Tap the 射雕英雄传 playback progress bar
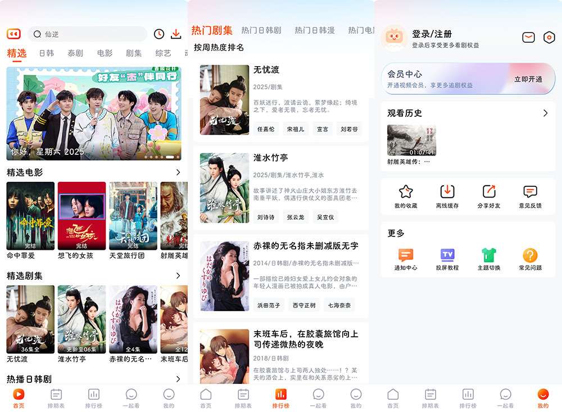This screenshot has height=412, width=562. click(411, 154)
